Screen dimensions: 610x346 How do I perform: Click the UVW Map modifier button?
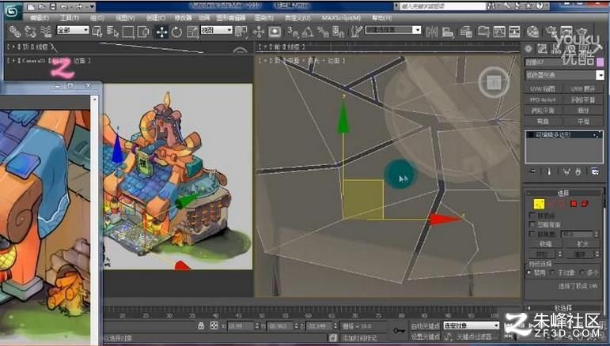pos(543,89)
